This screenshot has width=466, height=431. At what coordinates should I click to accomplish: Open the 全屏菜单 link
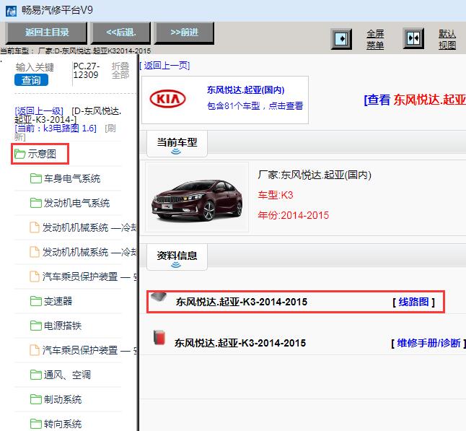click(x=375, y=39)
